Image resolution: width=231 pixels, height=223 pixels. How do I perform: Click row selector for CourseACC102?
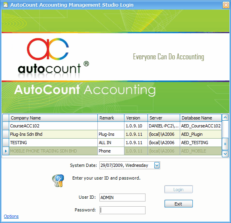pyautogui.click(x=6, y=126)
